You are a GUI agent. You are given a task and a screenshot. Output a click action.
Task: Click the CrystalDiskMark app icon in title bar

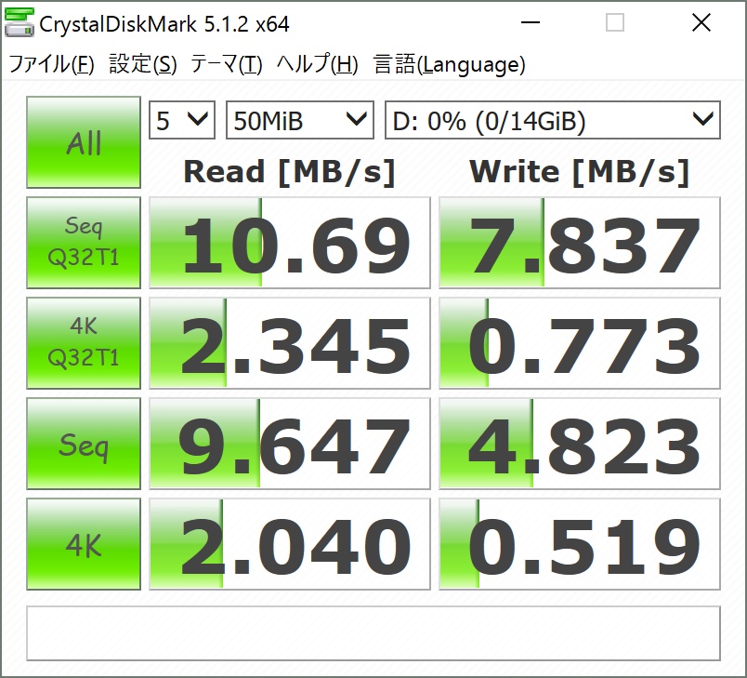(x=20, y=22)
